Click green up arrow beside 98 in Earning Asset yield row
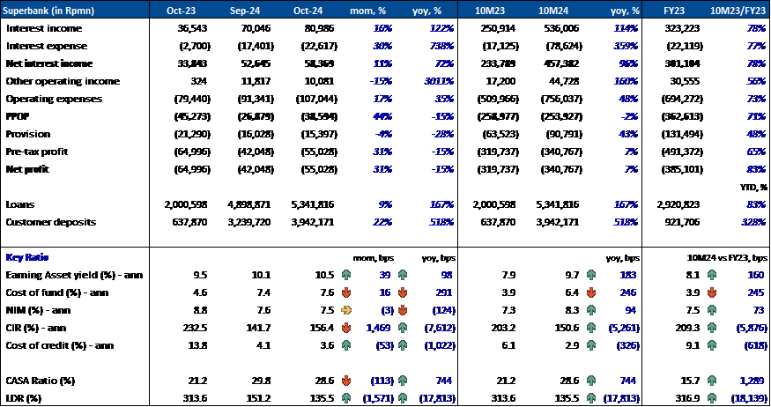771x407 pixels. point(403,275)
